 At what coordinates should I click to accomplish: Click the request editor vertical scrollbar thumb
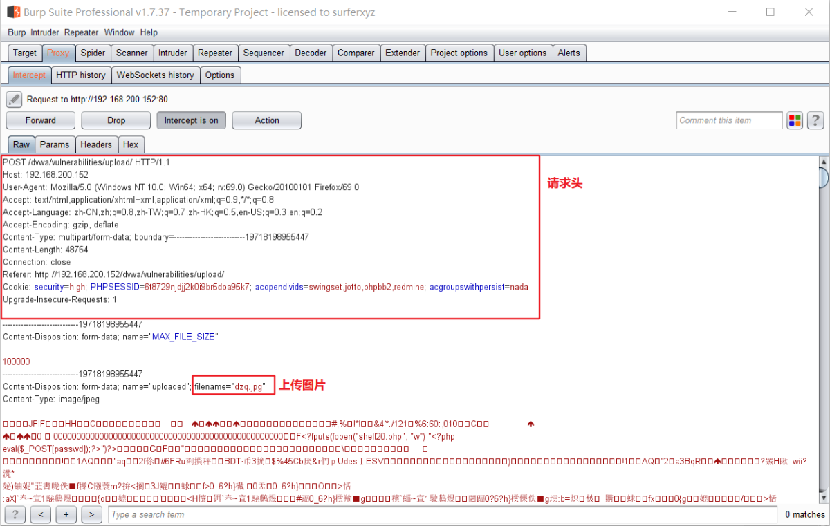pos(823,178)
